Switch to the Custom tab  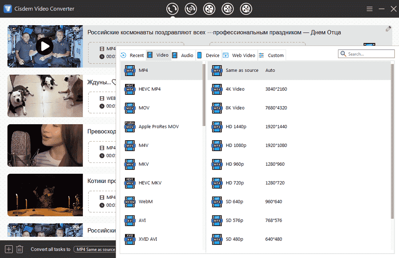271,55
